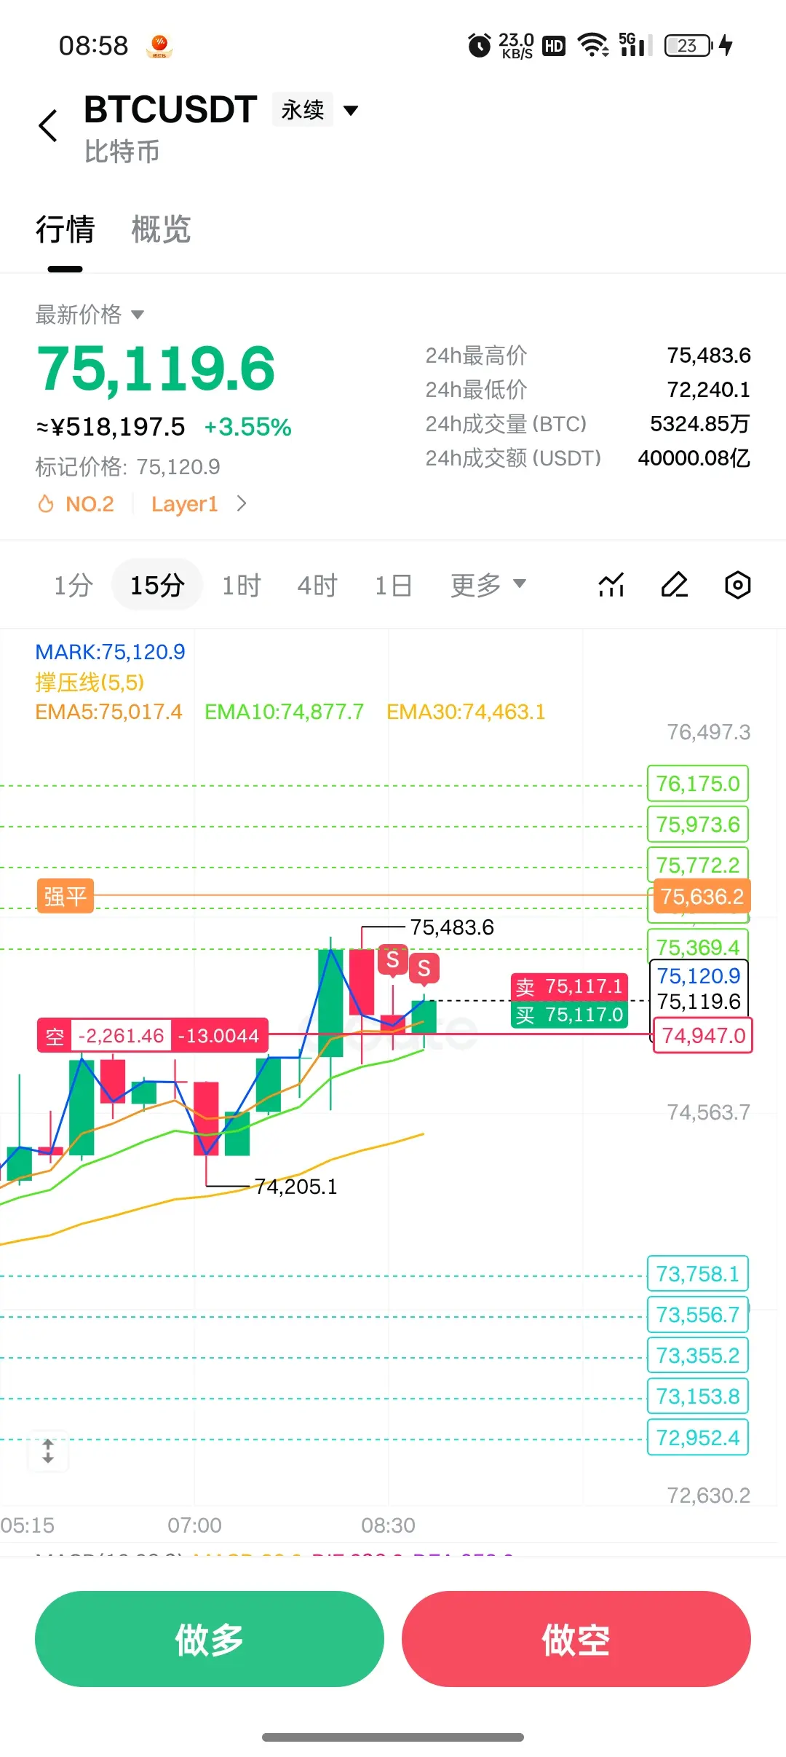This screenshot has width=786, height=1757.
Task: Tap the EMA5:75,017.4 indicator label
Action: click(109, 712)
